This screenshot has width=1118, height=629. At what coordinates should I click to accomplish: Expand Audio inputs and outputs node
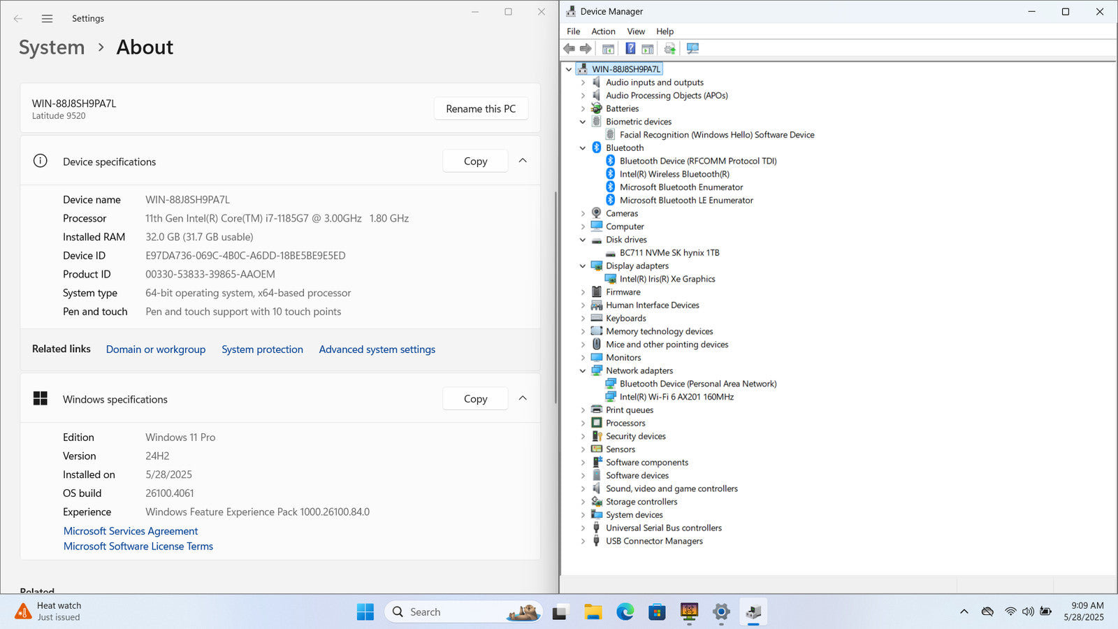(x=583, y=82)
